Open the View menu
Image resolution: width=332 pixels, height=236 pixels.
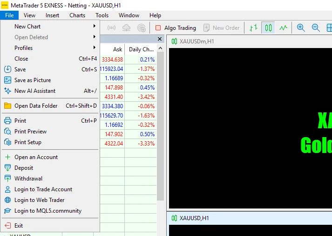coord(29,15)
